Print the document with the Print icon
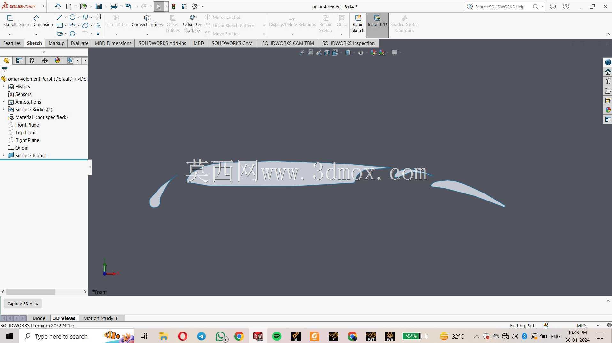 click(113, 6)
